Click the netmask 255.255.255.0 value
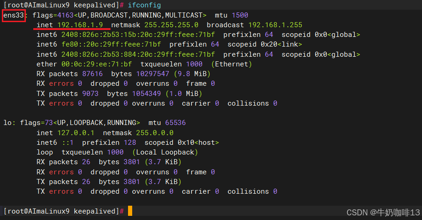The image size is (422, 220). [171, 25]
